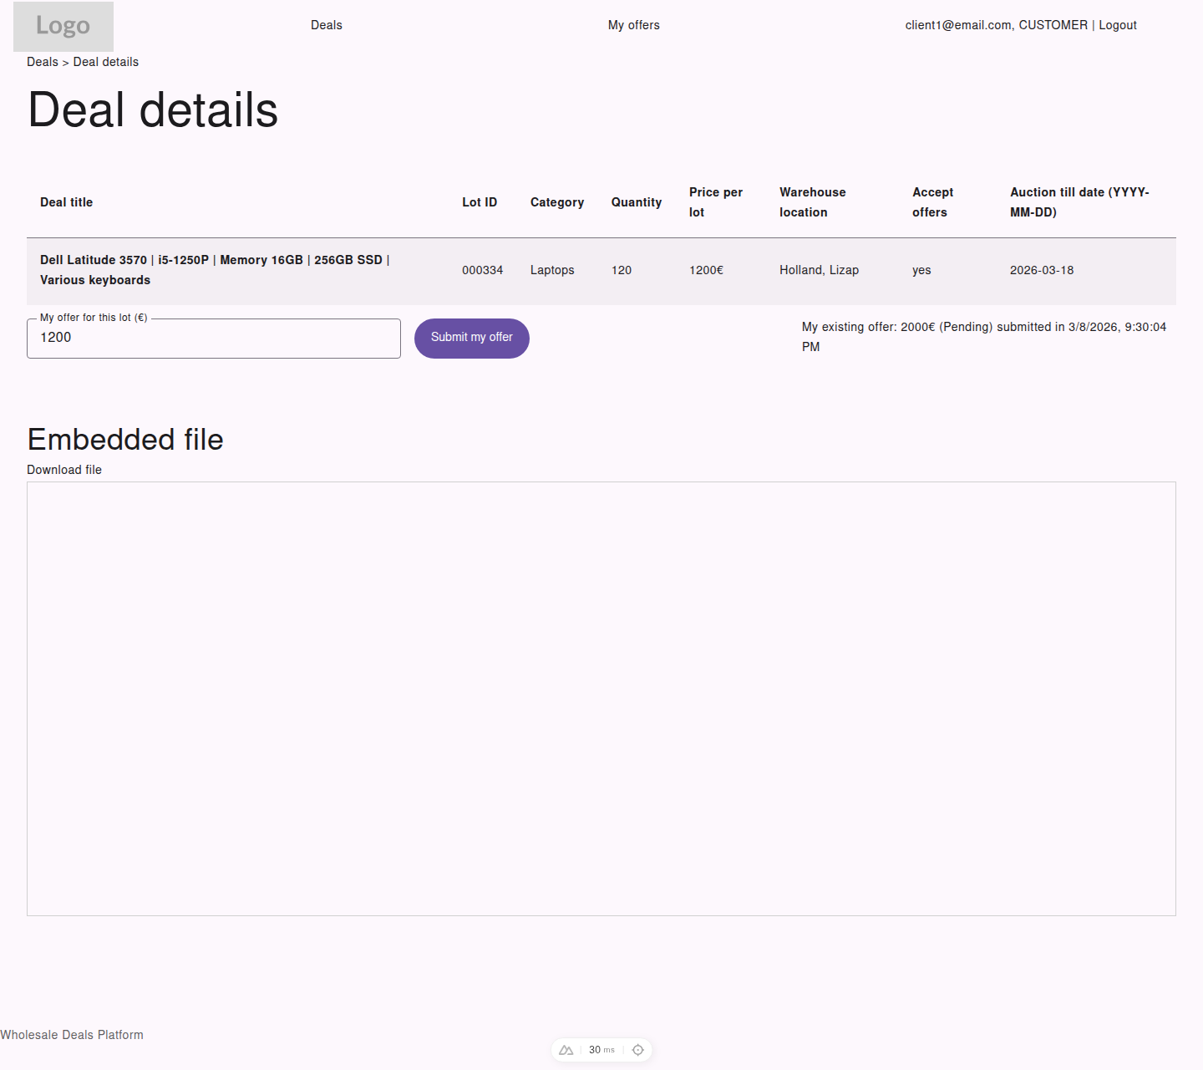The width and height of the screenshot is (1203, 1070).
Task: Log out using the Logout link
Action: pyautogui.click(x=1118, y=24)
